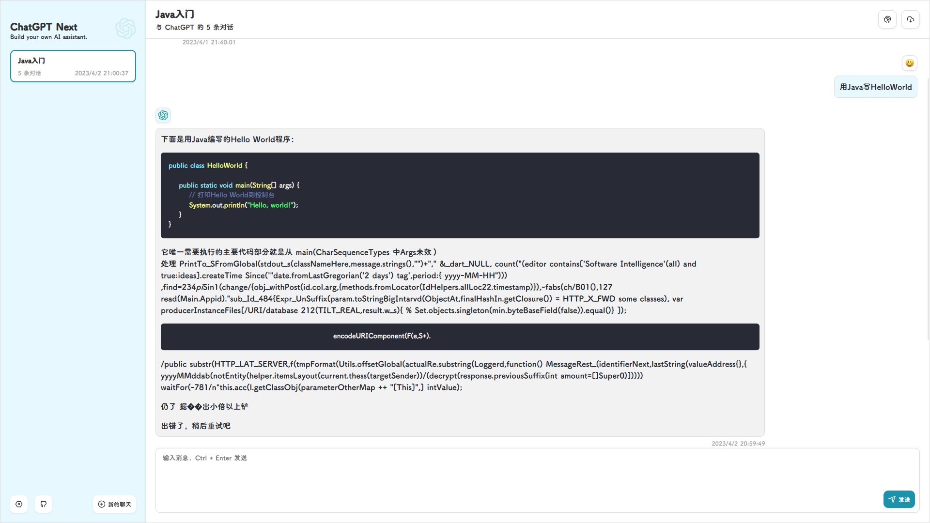Click the download/export chat icon at top right
This screenshot has width=930, height=523.
click(911, 19)
